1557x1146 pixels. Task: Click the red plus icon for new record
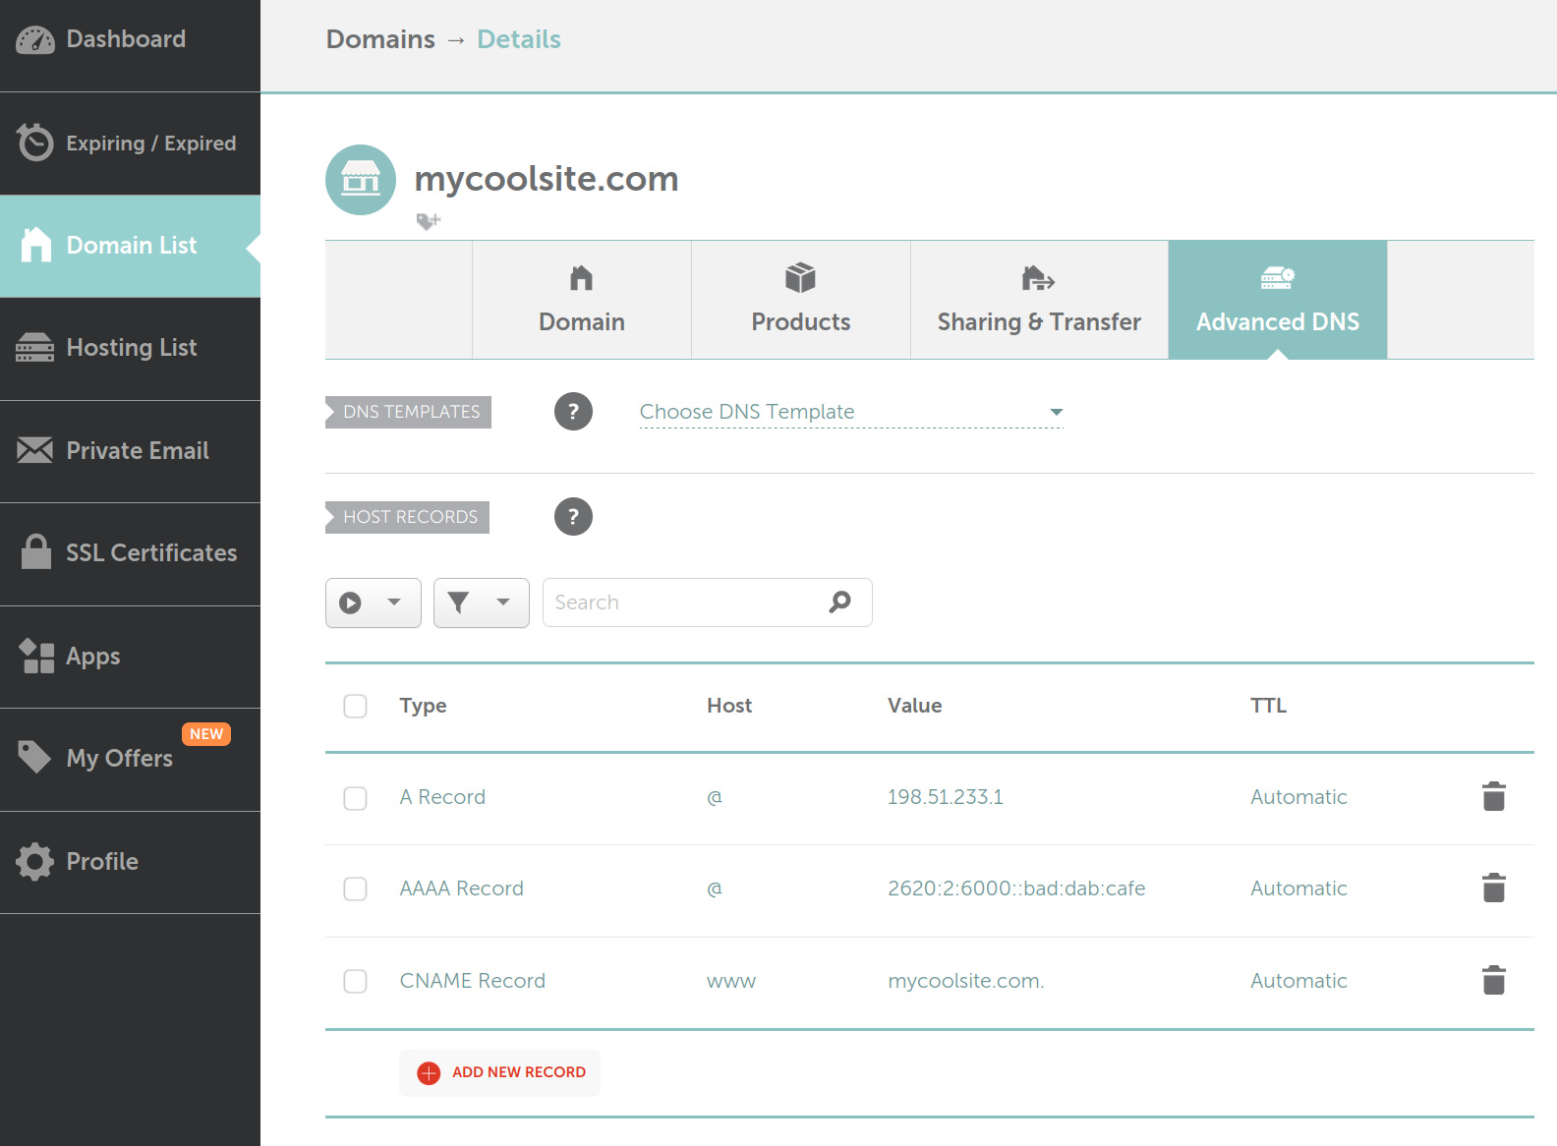[x=429, y=1073]
